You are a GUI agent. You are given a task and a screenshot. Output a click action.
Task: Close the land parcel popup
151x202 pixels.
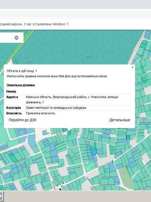tap(133, 67)
